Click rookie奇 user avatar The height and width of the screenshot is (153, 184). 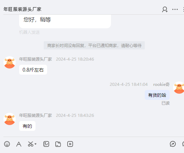pos(179,88)
